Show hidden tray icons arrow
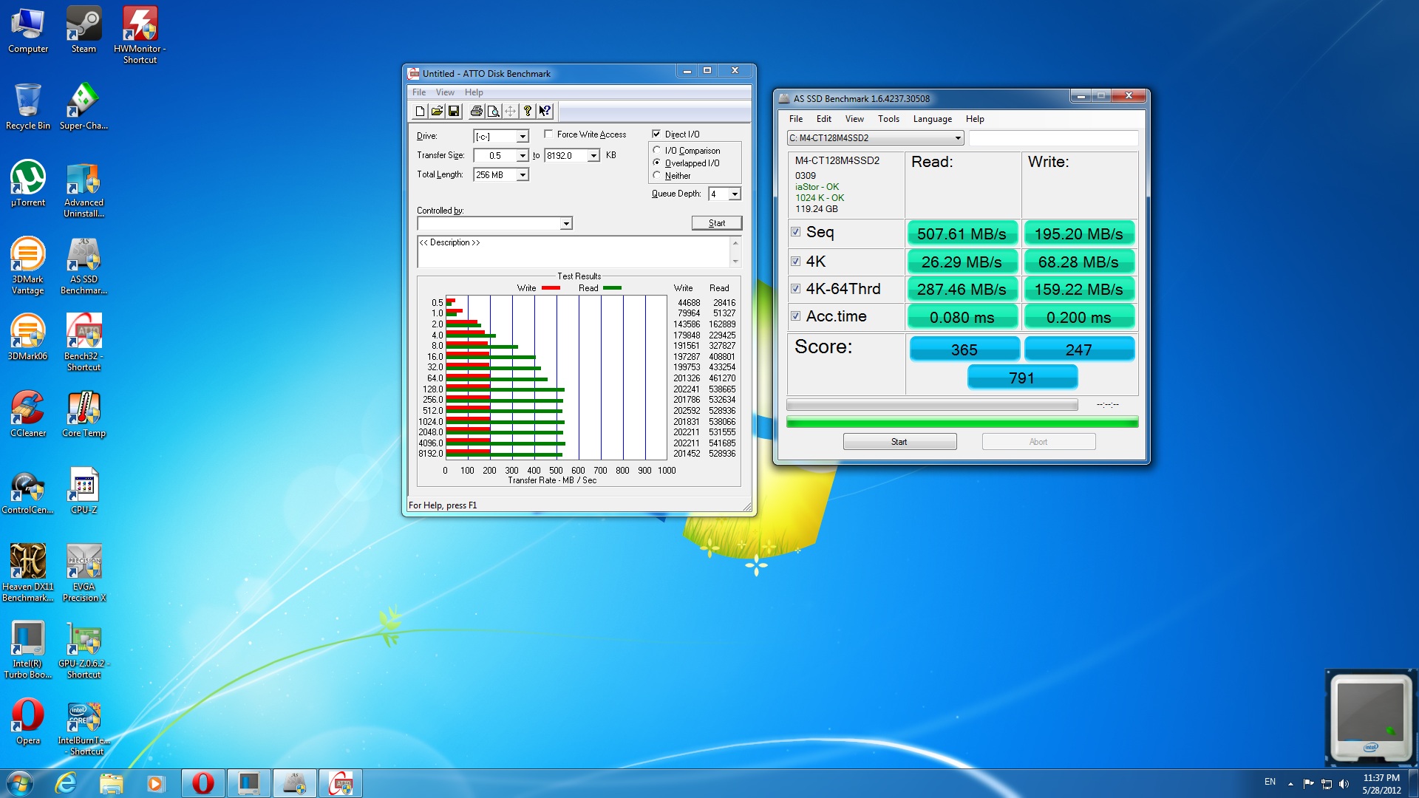The width and height of the screenshot is (1419, 798). click(1290, 783)
